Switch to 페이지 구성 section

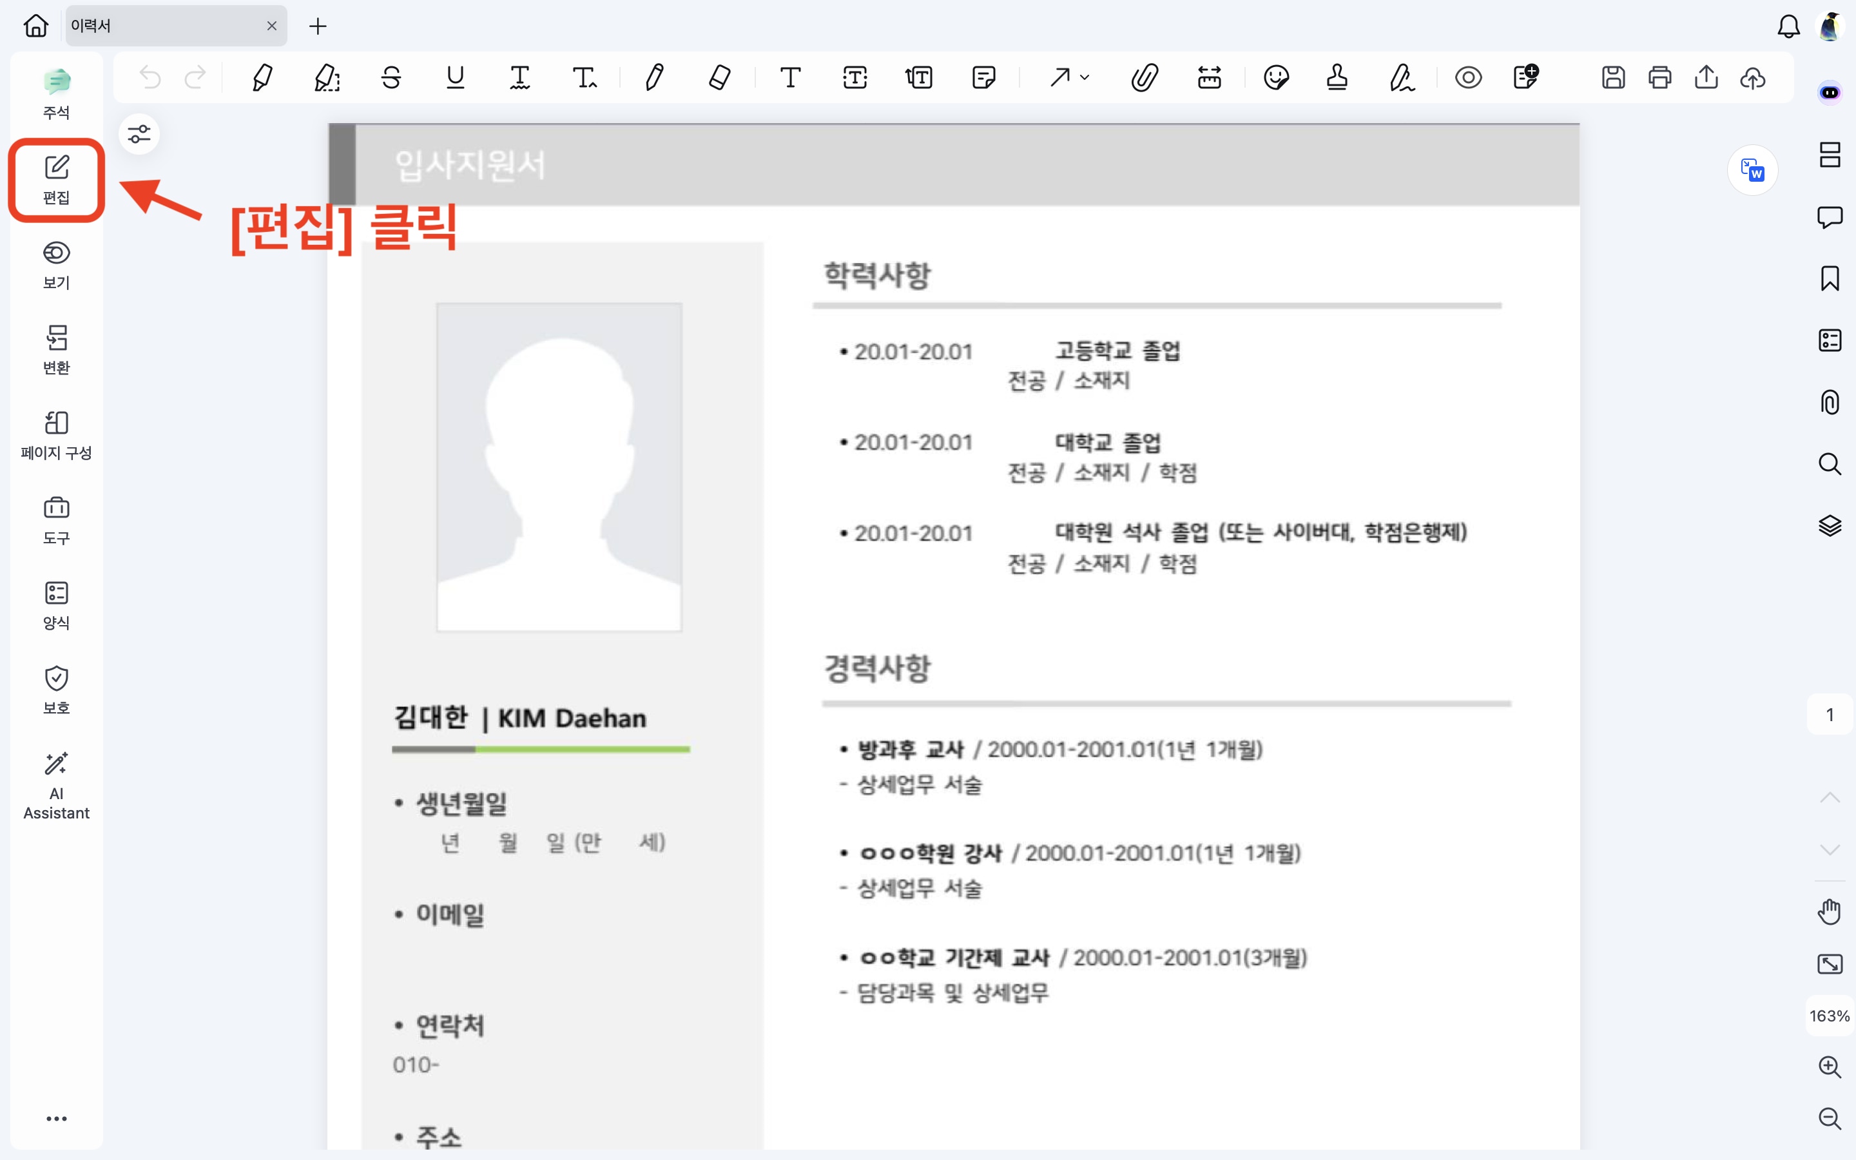pos(56,435)
